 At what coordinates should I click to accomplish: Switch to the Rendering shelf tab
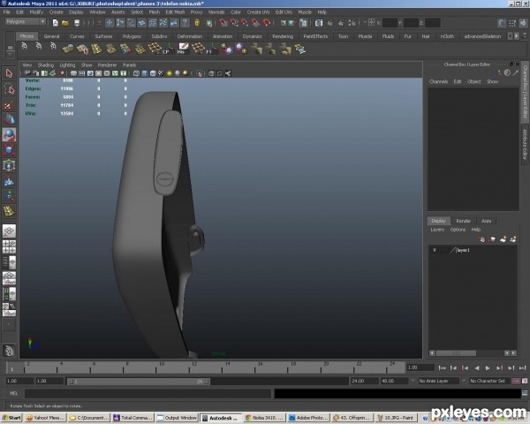(x=283, y=36)
